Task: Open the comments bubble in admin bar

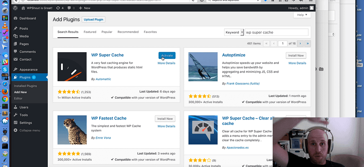Action: 71,8
